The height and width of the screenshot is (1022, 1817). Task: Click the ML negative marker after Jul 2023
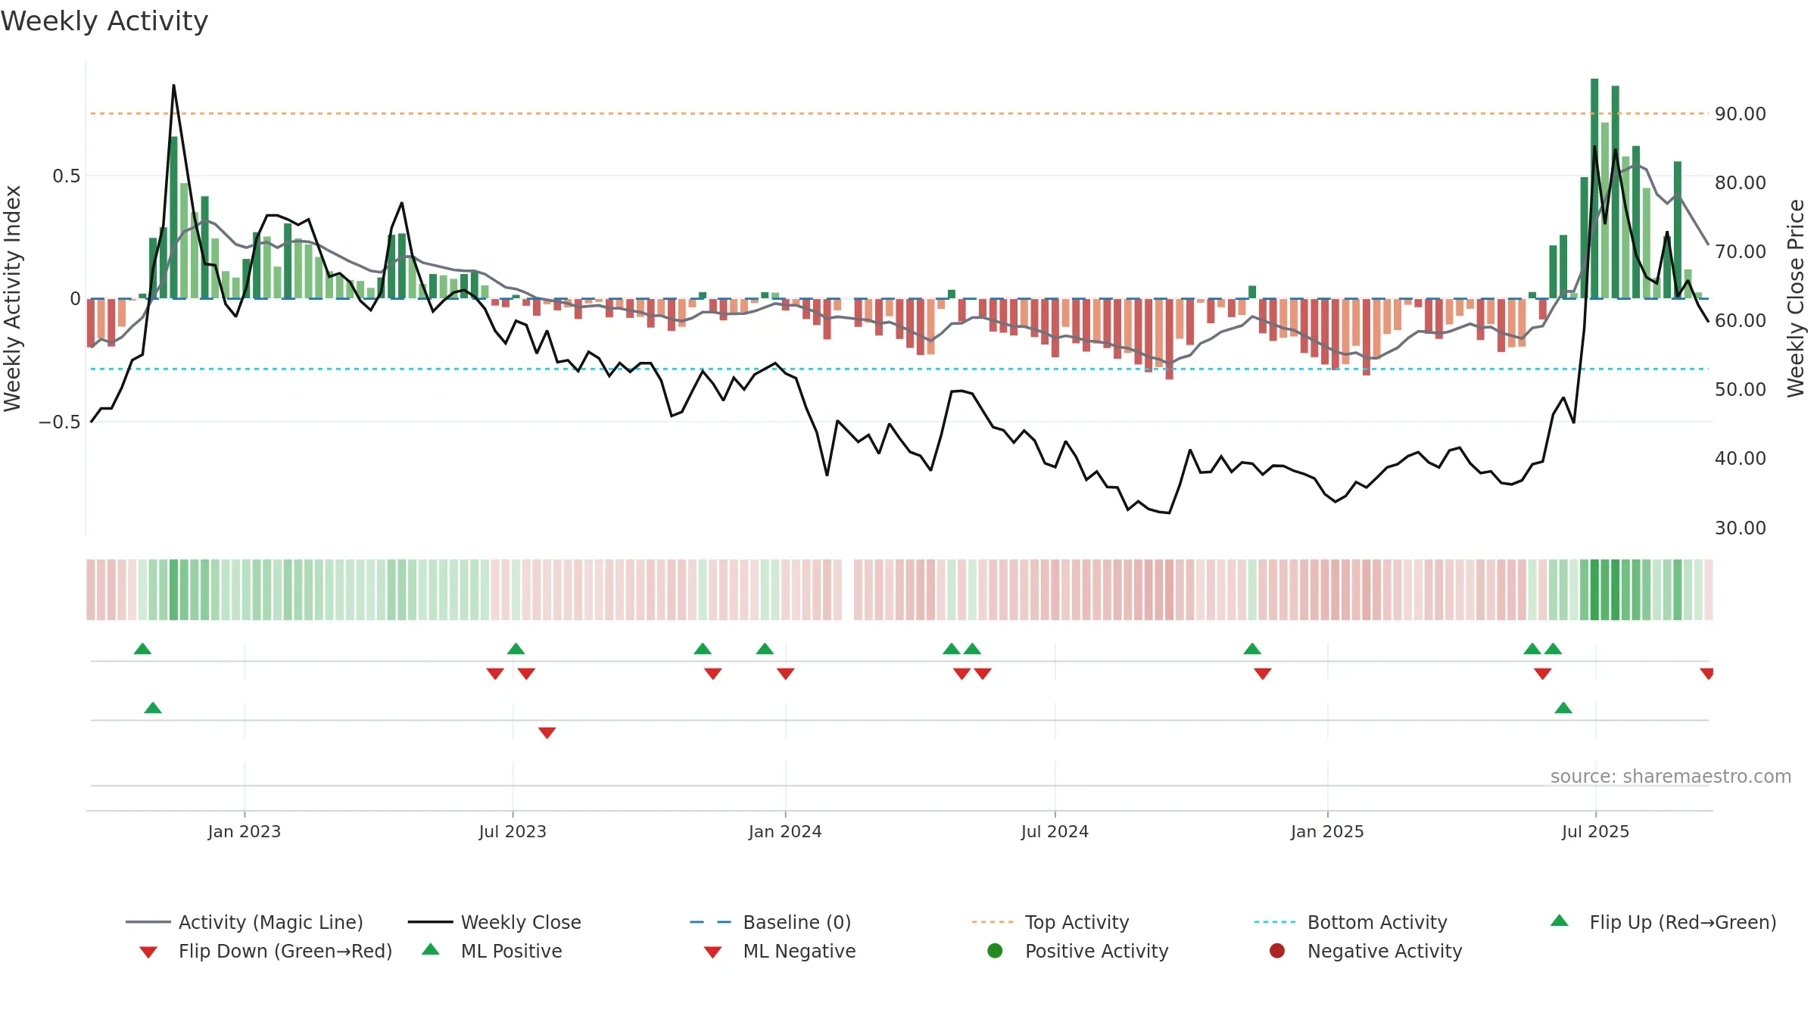coord(547,733)
